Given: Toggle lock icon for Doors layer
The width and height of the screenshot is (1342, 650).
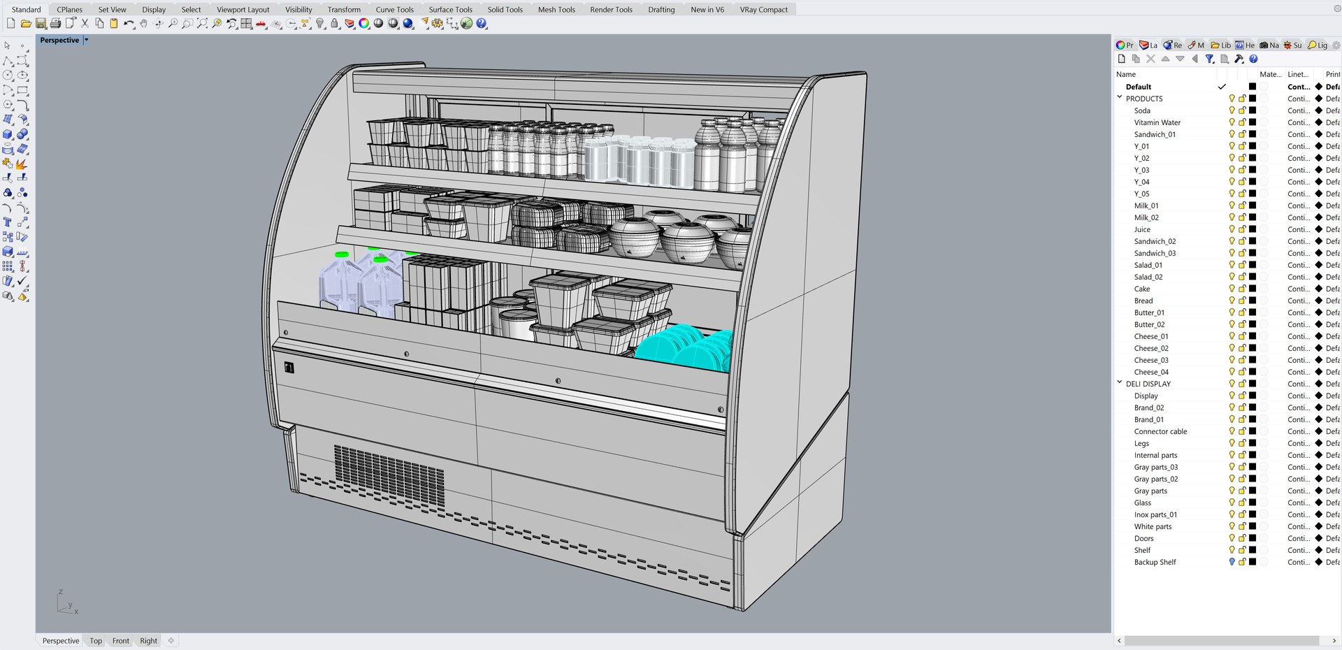Looking at the screenshot, I should [1242, 538].
